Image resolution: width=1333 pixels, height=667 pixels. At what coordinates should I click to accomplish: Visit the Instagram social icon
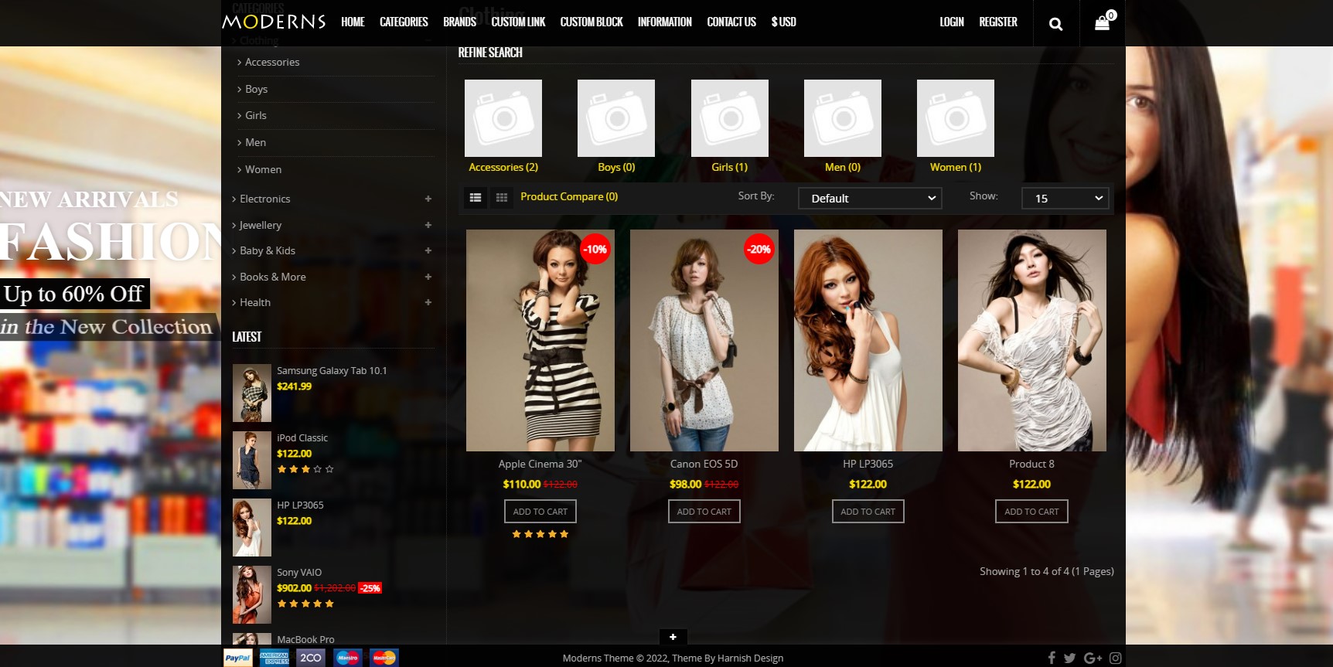pos(1115,658)
